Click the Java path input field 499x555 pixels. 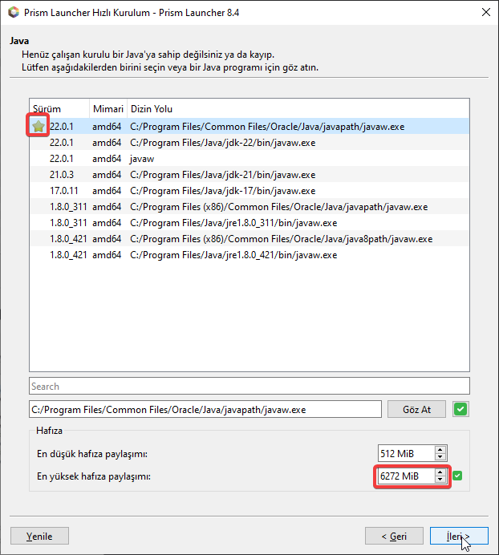coord(205,410)
